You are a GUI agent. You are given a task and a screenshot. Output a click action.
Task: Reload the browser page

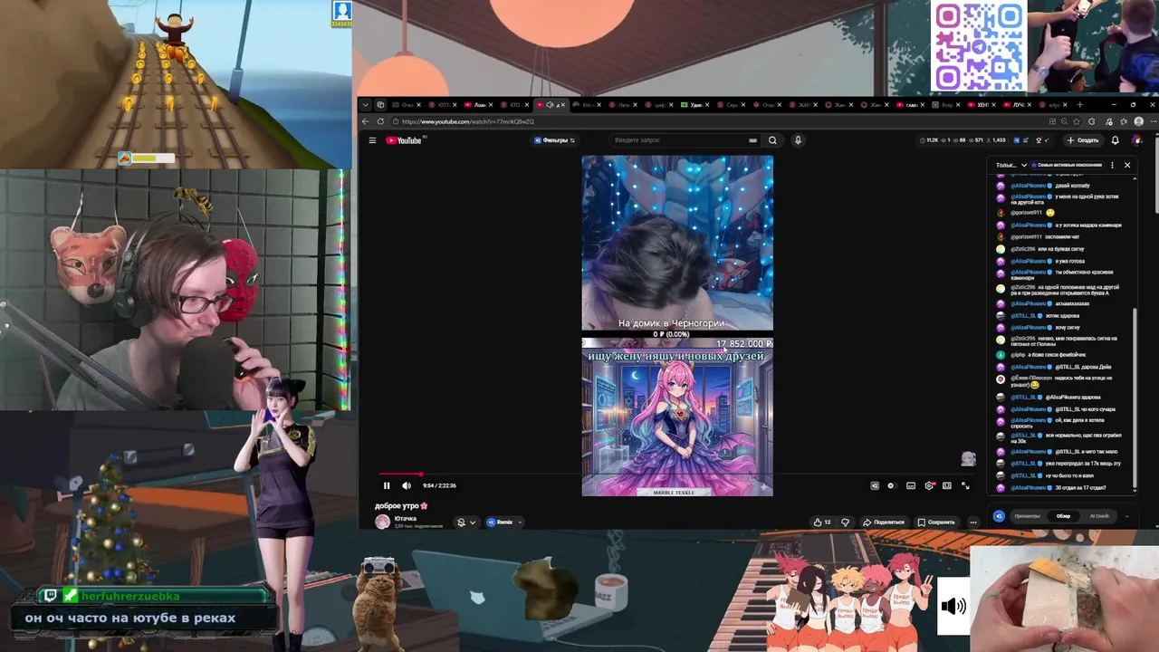(x=380, y=121)
